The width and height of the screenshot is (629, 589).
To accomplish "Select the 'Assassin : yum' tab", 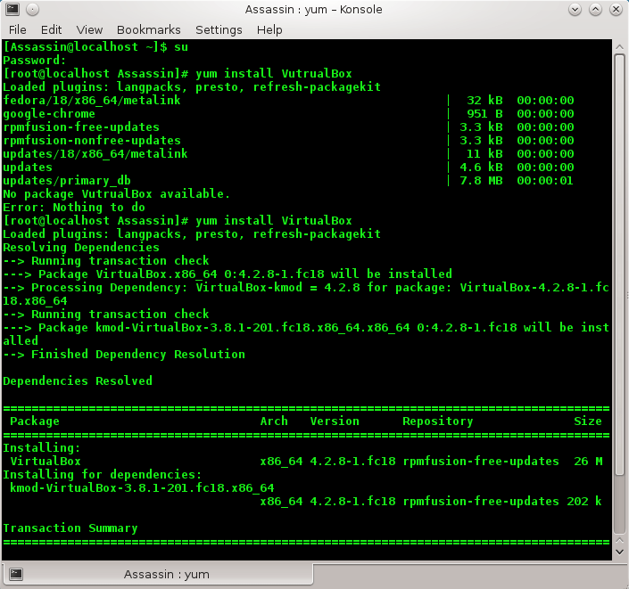I will 158,574.
